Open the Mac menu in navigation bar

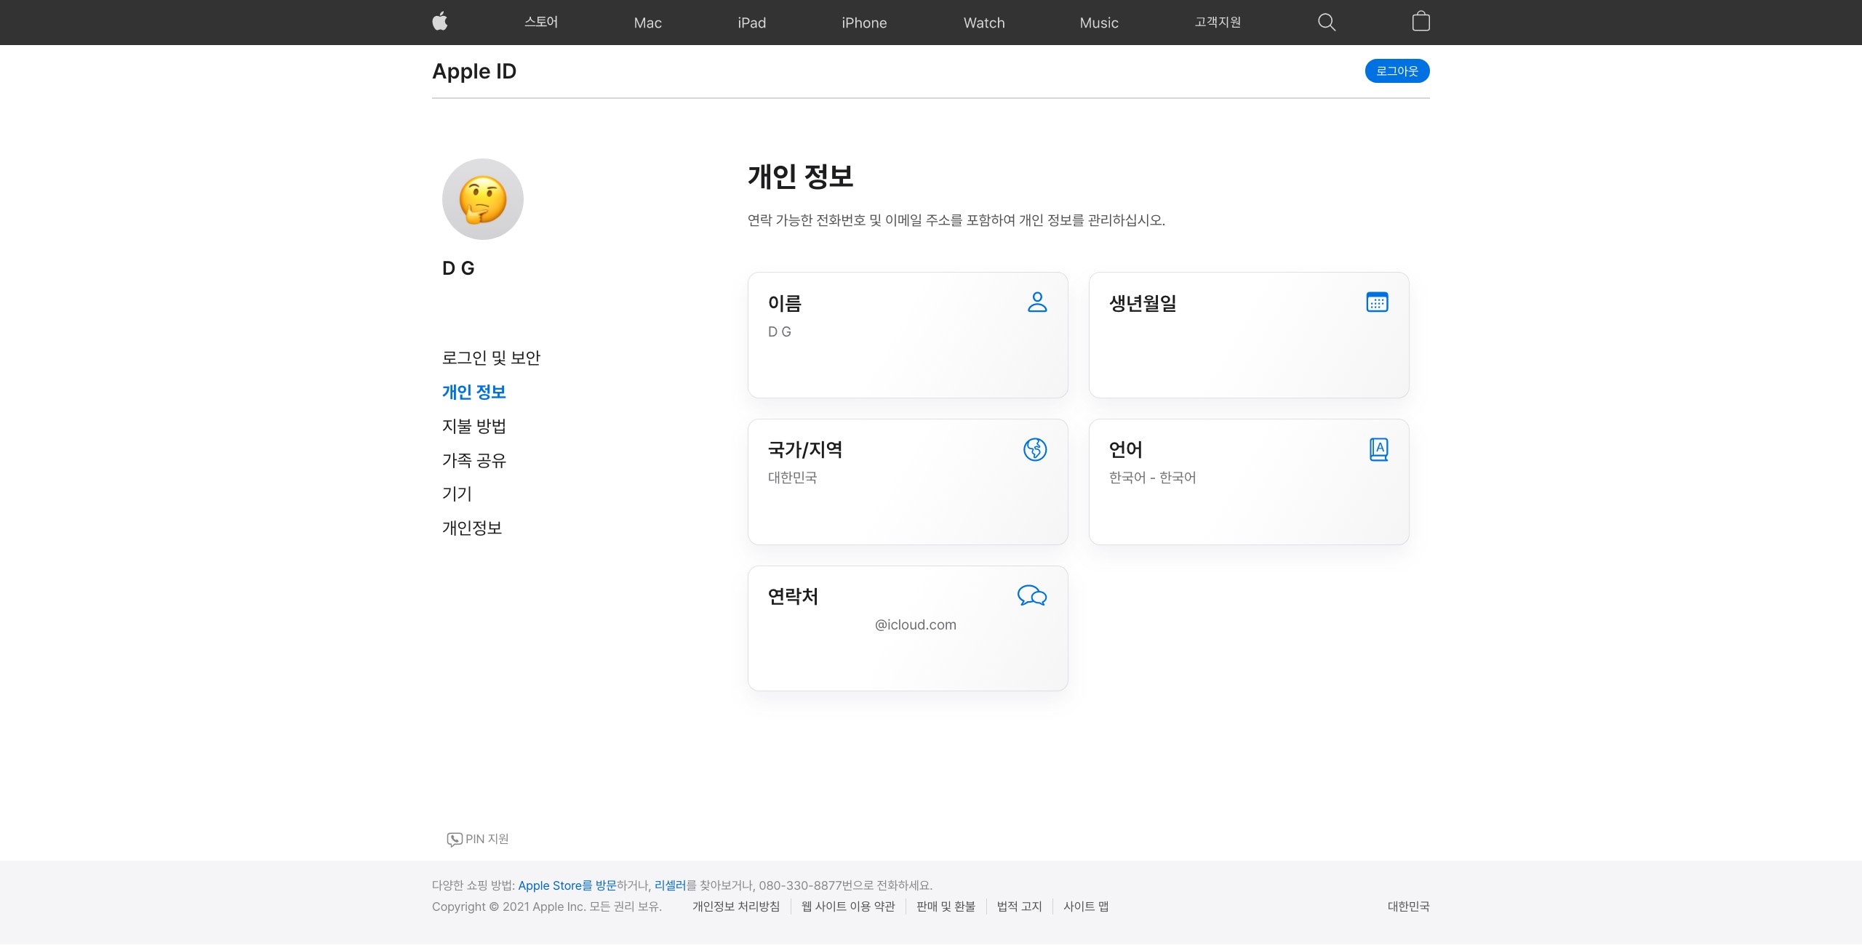coord(647,23)
